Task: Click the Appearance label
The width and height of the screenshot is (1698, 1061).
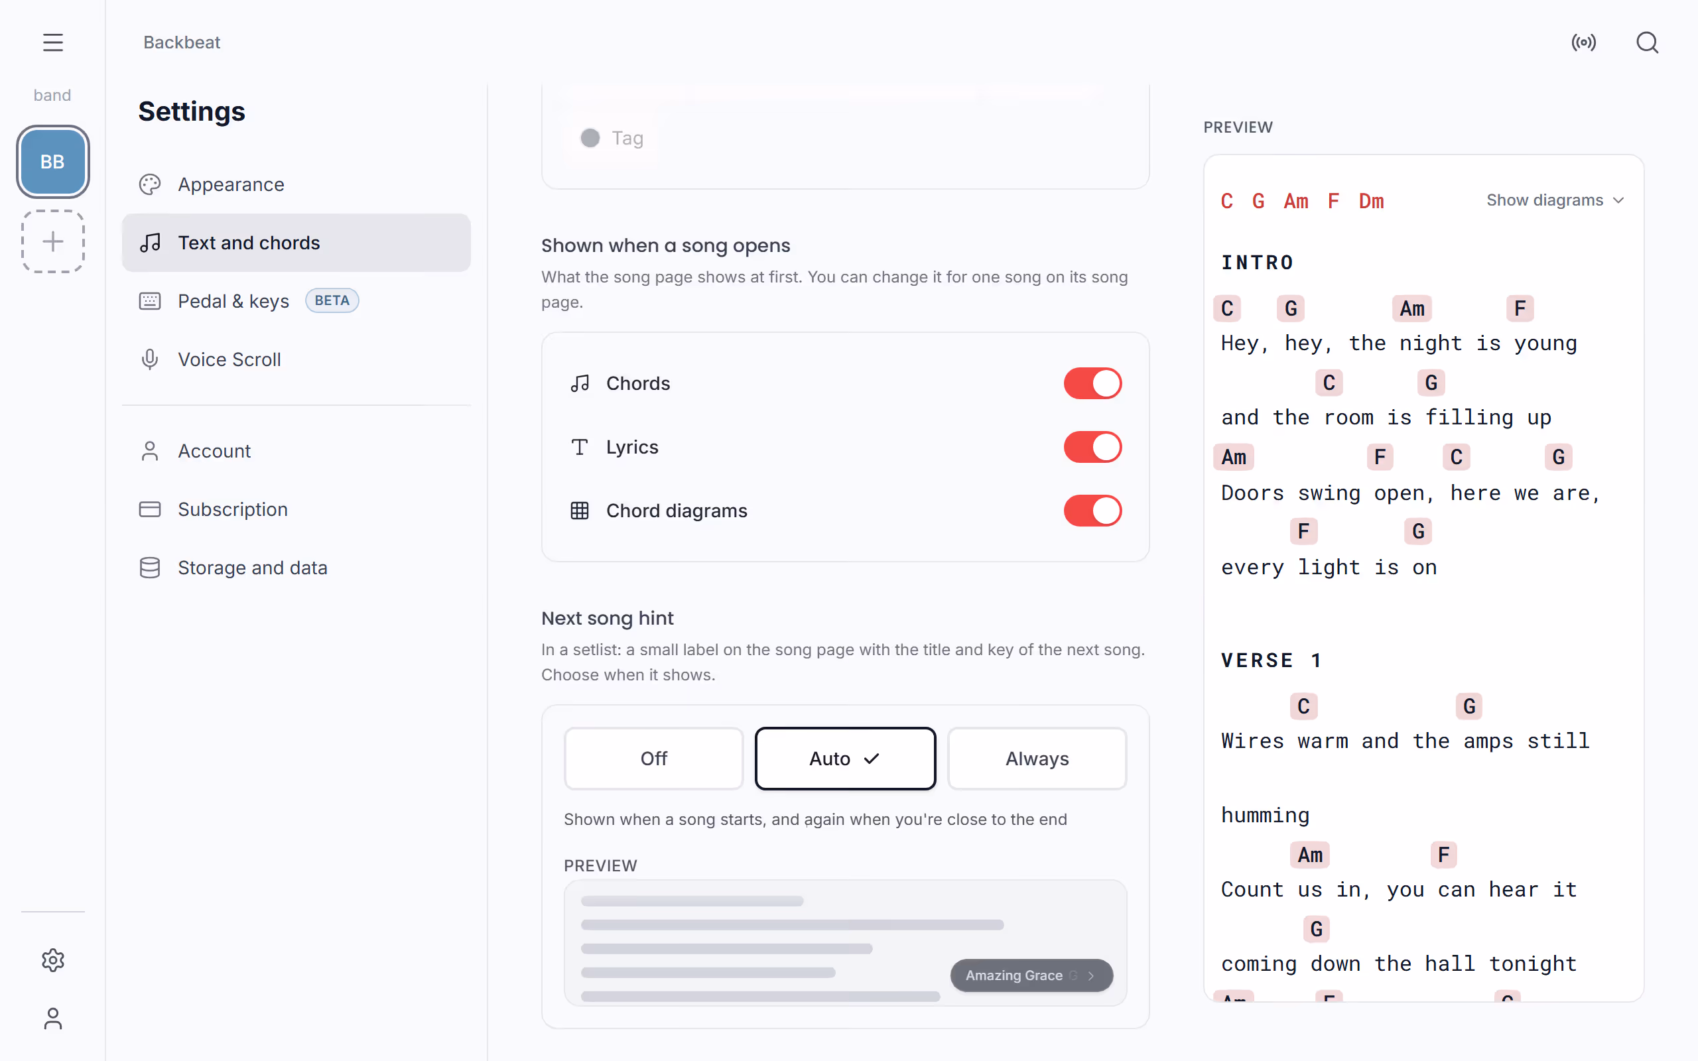Action: click(231, 184)
